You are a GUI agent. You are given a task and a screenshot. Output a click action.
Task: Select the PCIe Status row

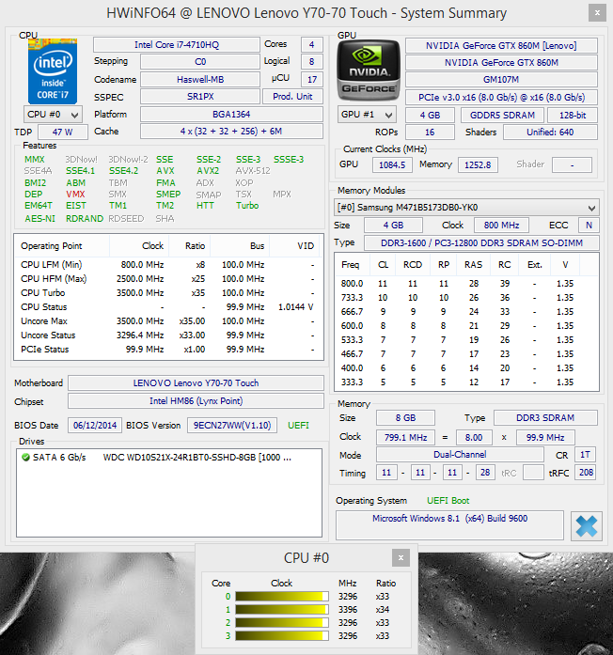[x=169, y=350]
